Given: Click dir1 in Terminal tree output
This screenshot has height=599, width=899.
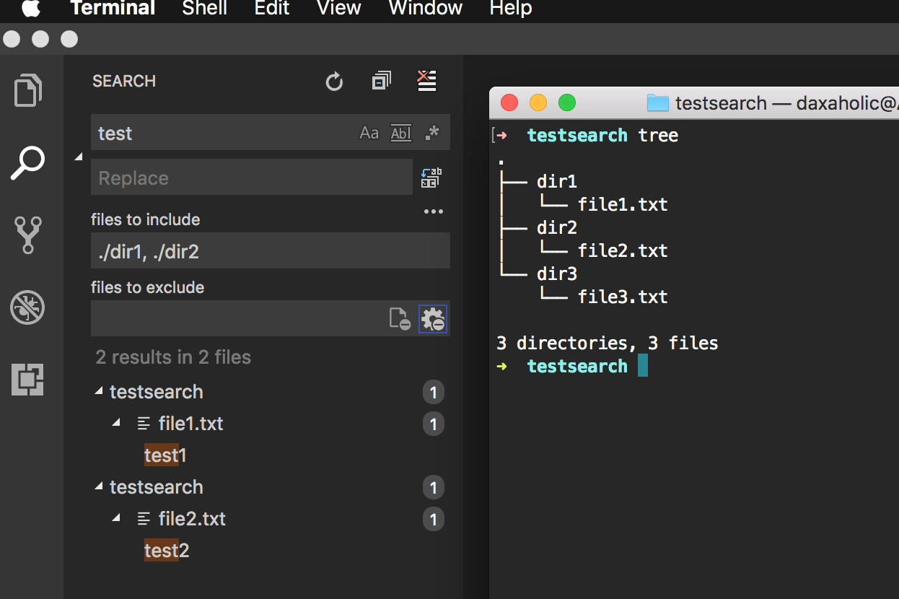Looking at the screenshot, I should (x=557, y=181).
